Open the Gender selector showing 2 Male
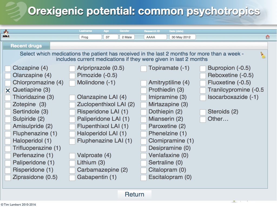277x207 pixels. pyautogui.click(x=127, y=37)
